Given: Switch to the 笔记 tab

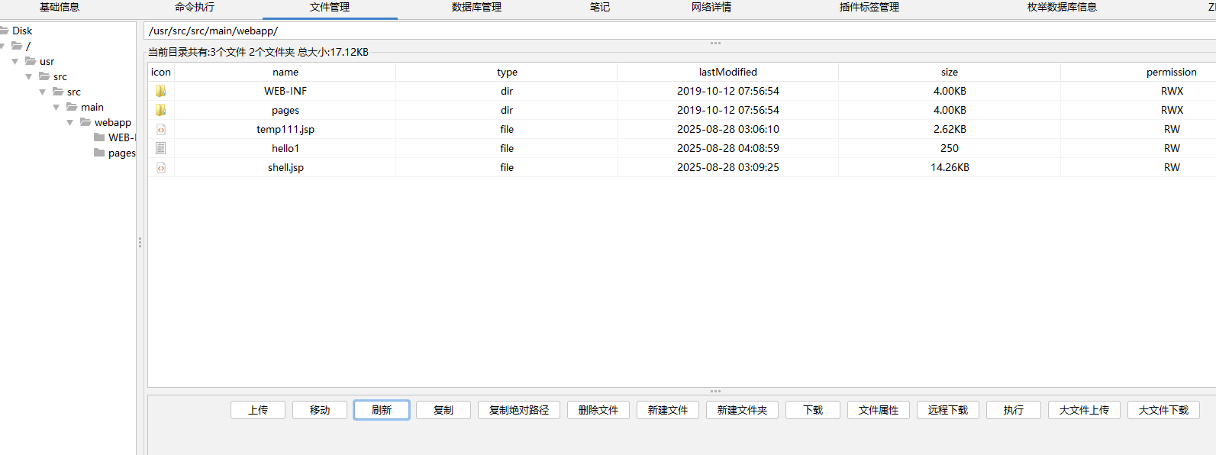Looking at the screenshot, I should 600,7.
